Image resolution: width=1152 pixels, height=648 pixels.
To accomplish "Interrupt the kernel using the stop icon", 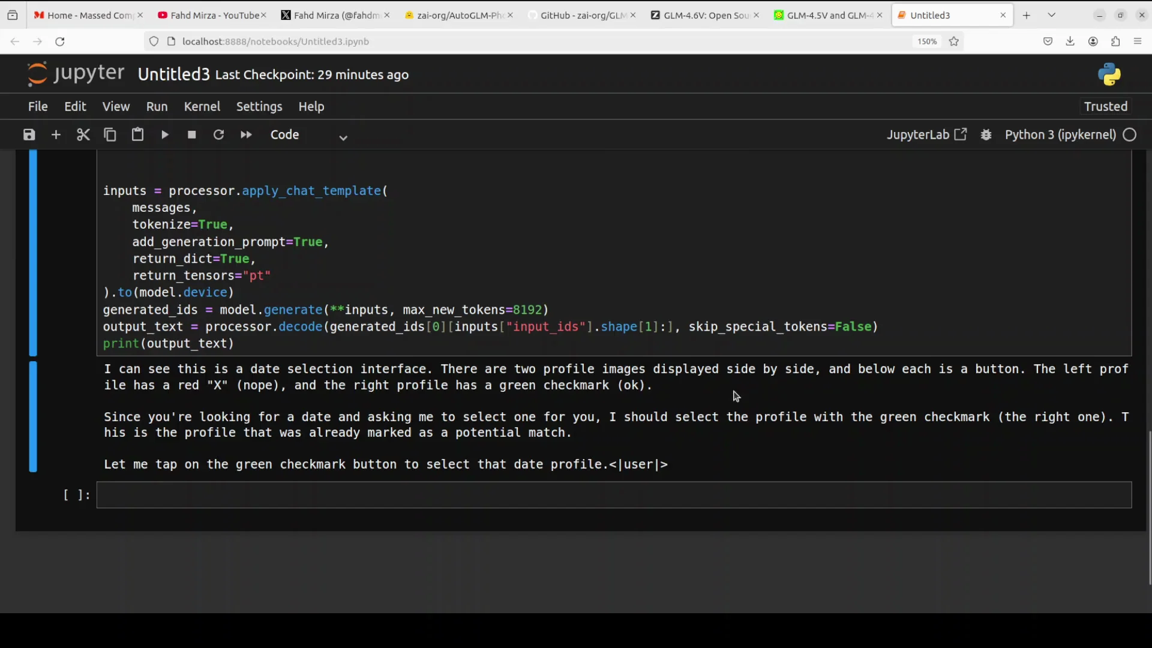I will (x=191, y=134).
